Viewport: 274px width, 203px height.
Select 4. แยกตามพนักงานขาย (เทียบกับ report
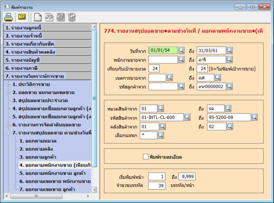(55, 165)
